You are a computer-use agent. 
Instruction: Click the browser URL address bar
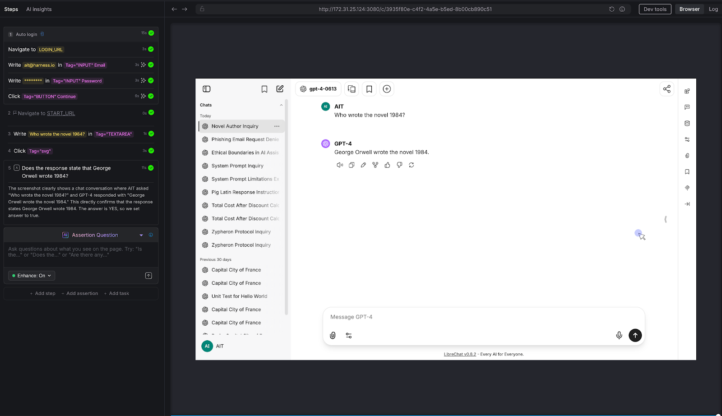405,9
